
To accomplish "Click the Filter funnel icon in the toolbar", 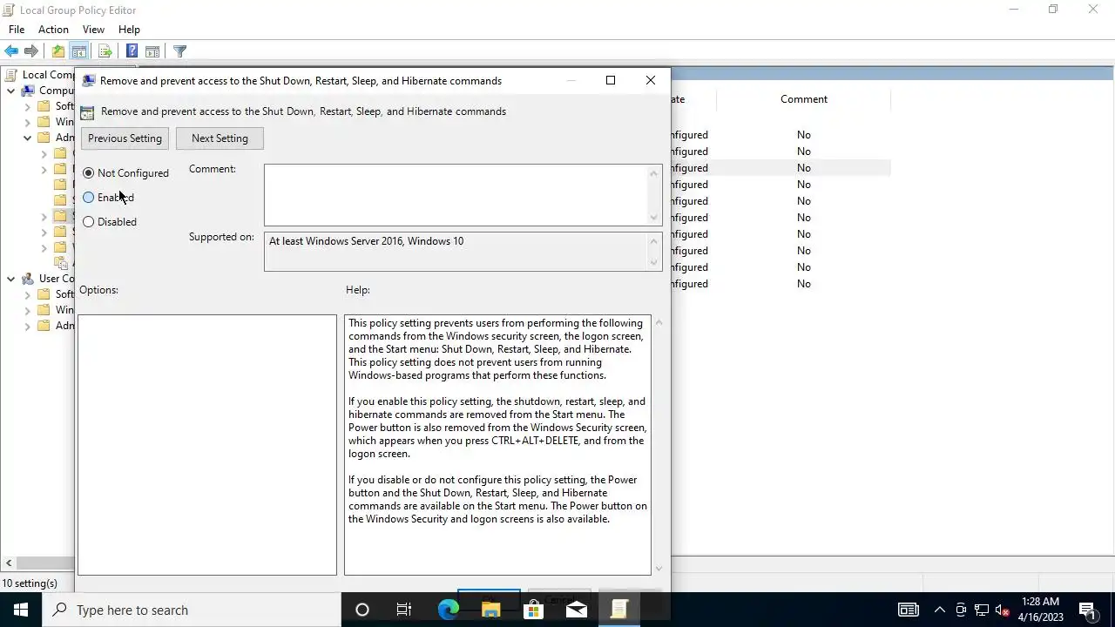I will pos(179,51).
